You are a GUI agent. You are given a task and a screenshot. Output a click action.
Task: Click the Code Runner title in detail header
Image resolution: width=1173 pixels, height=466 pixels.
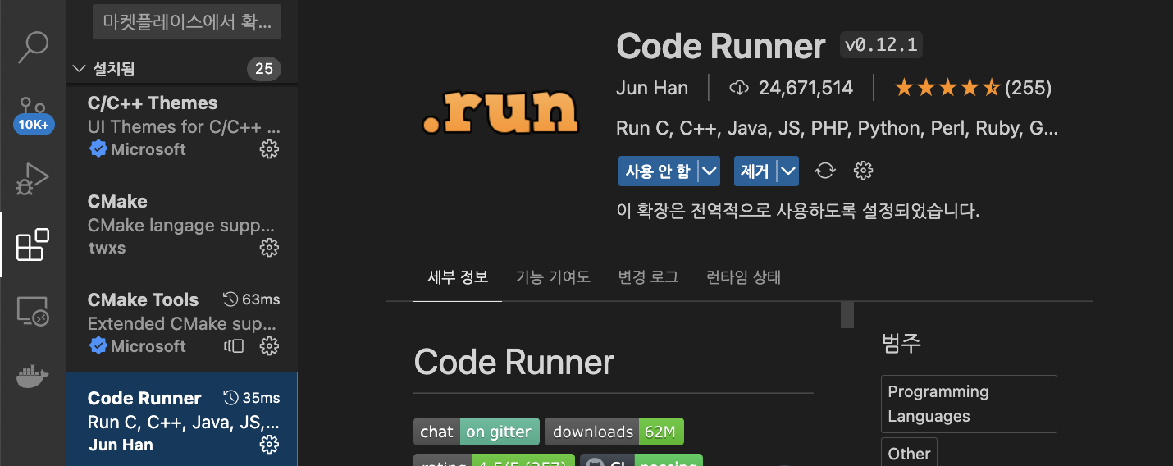pos(721,47)
